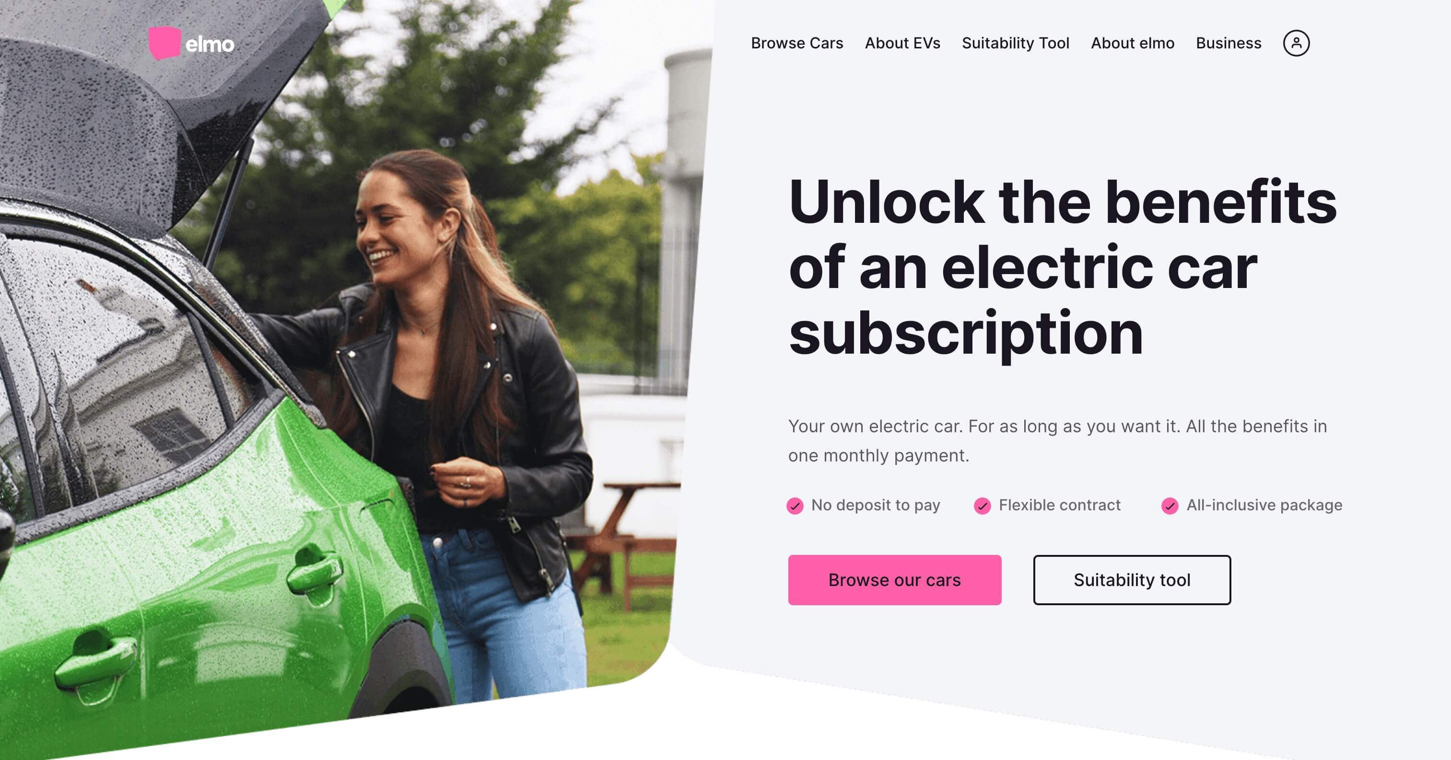
Task: Click the outlined Suitability tool button
Action: point(1132,580)
